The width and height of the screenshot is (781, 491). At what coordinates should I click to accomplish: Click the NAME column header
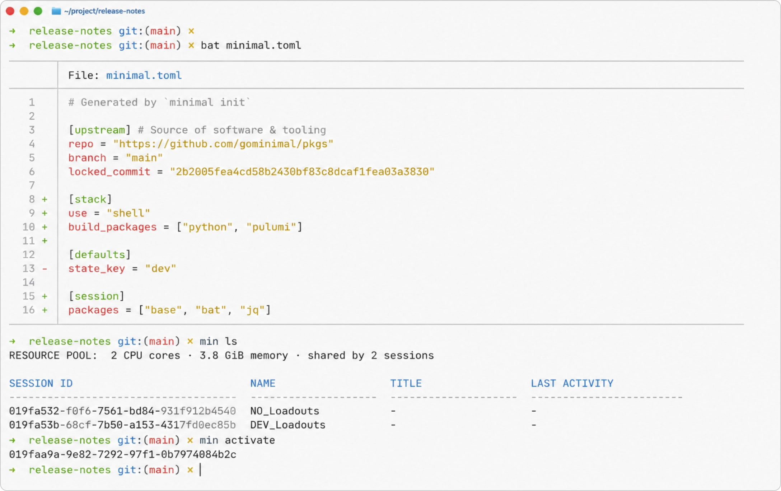[x=263, y=383]
